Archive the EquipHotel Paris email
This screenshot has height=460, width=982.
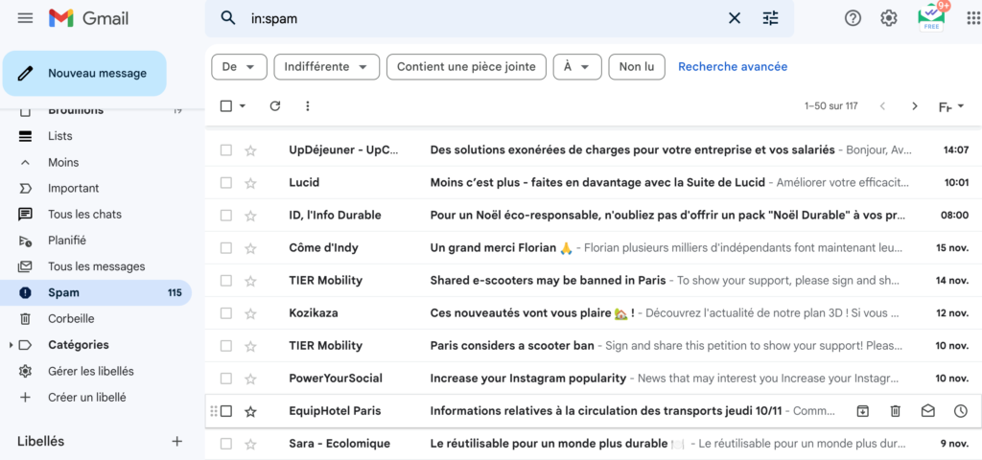pyautogui.click(x=863, y=411)
